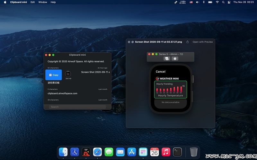Click Open with Preview button
The image size is (257, 160).
click(203, 42)
